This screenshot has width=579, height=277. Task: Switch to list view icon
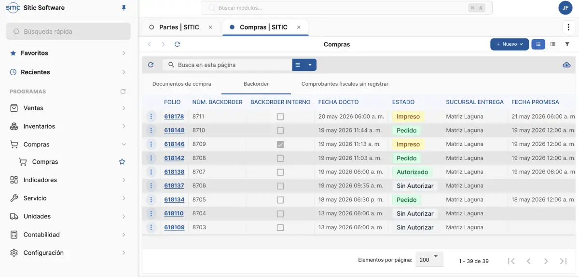538,44
